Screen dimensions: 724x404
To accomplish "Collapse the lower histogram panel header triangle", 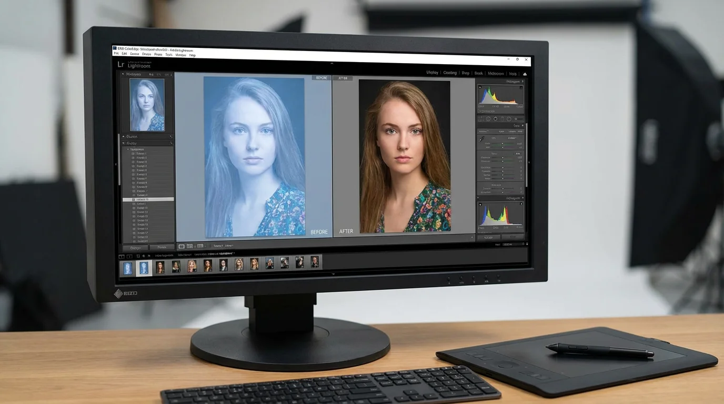I will click(x=522, y=198).
